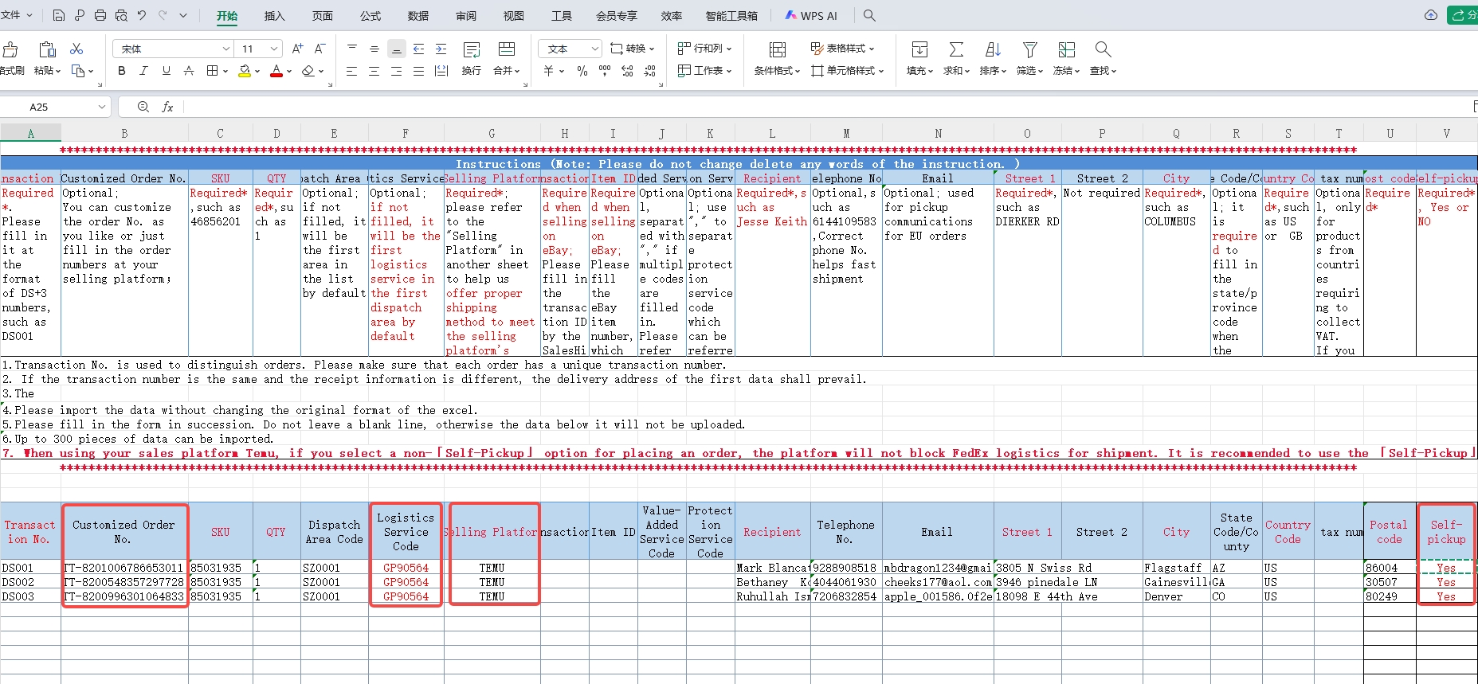Click the Increase Decimal places icon
The image size is (1478, 684).
(x=627, y=71)
